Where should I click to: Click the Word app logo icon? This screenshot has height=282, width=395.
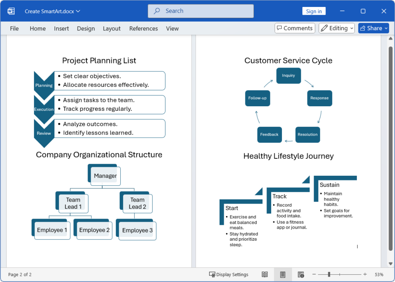tap(11, 11)
